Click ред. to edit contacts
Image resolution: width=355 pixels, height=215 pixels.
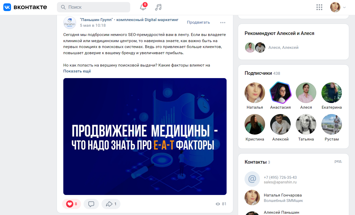tap(338, 161)
